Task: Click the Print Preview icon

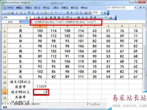Action: (x=25, y=13)
